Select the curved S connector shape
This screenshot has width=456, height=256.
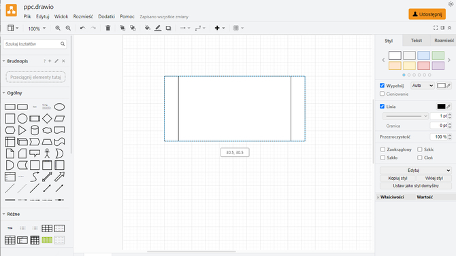pyautogui.click(x=35, y=177)
